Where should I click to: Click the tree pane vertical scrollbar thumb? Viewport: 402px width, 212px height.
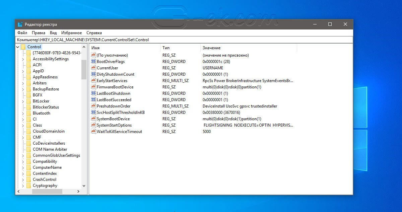[x=84, y=69]
